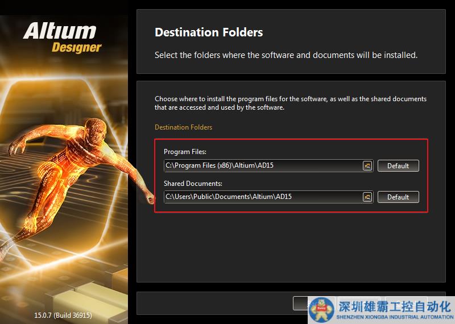
Task: Focus the Program Files path field
Action: coord(262,166)
